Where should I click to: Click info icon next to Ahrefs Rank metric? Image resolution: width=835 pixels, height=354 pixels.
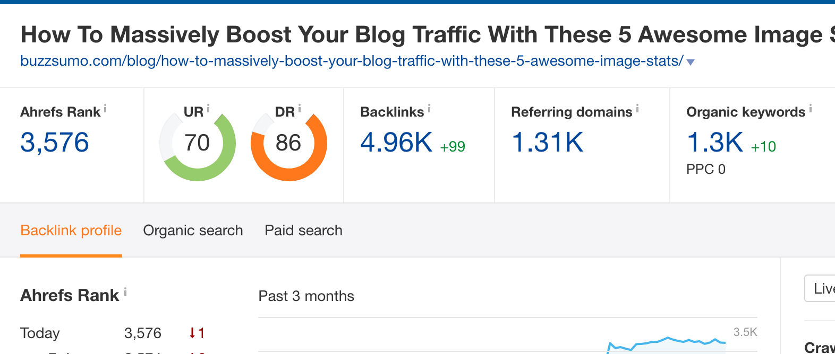[x=105, y=109]
